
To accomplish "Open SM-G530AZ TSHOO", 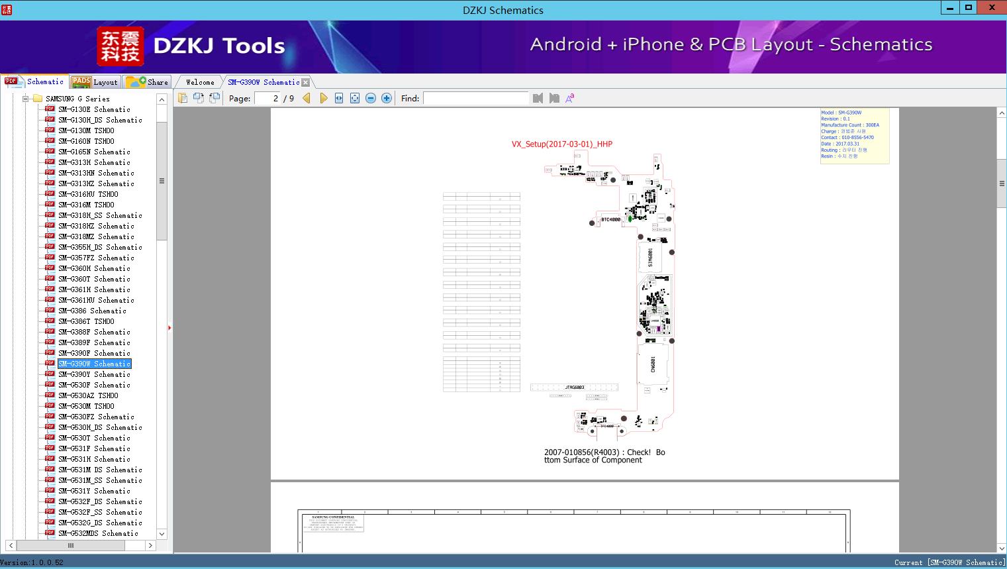I will point(88,395).
